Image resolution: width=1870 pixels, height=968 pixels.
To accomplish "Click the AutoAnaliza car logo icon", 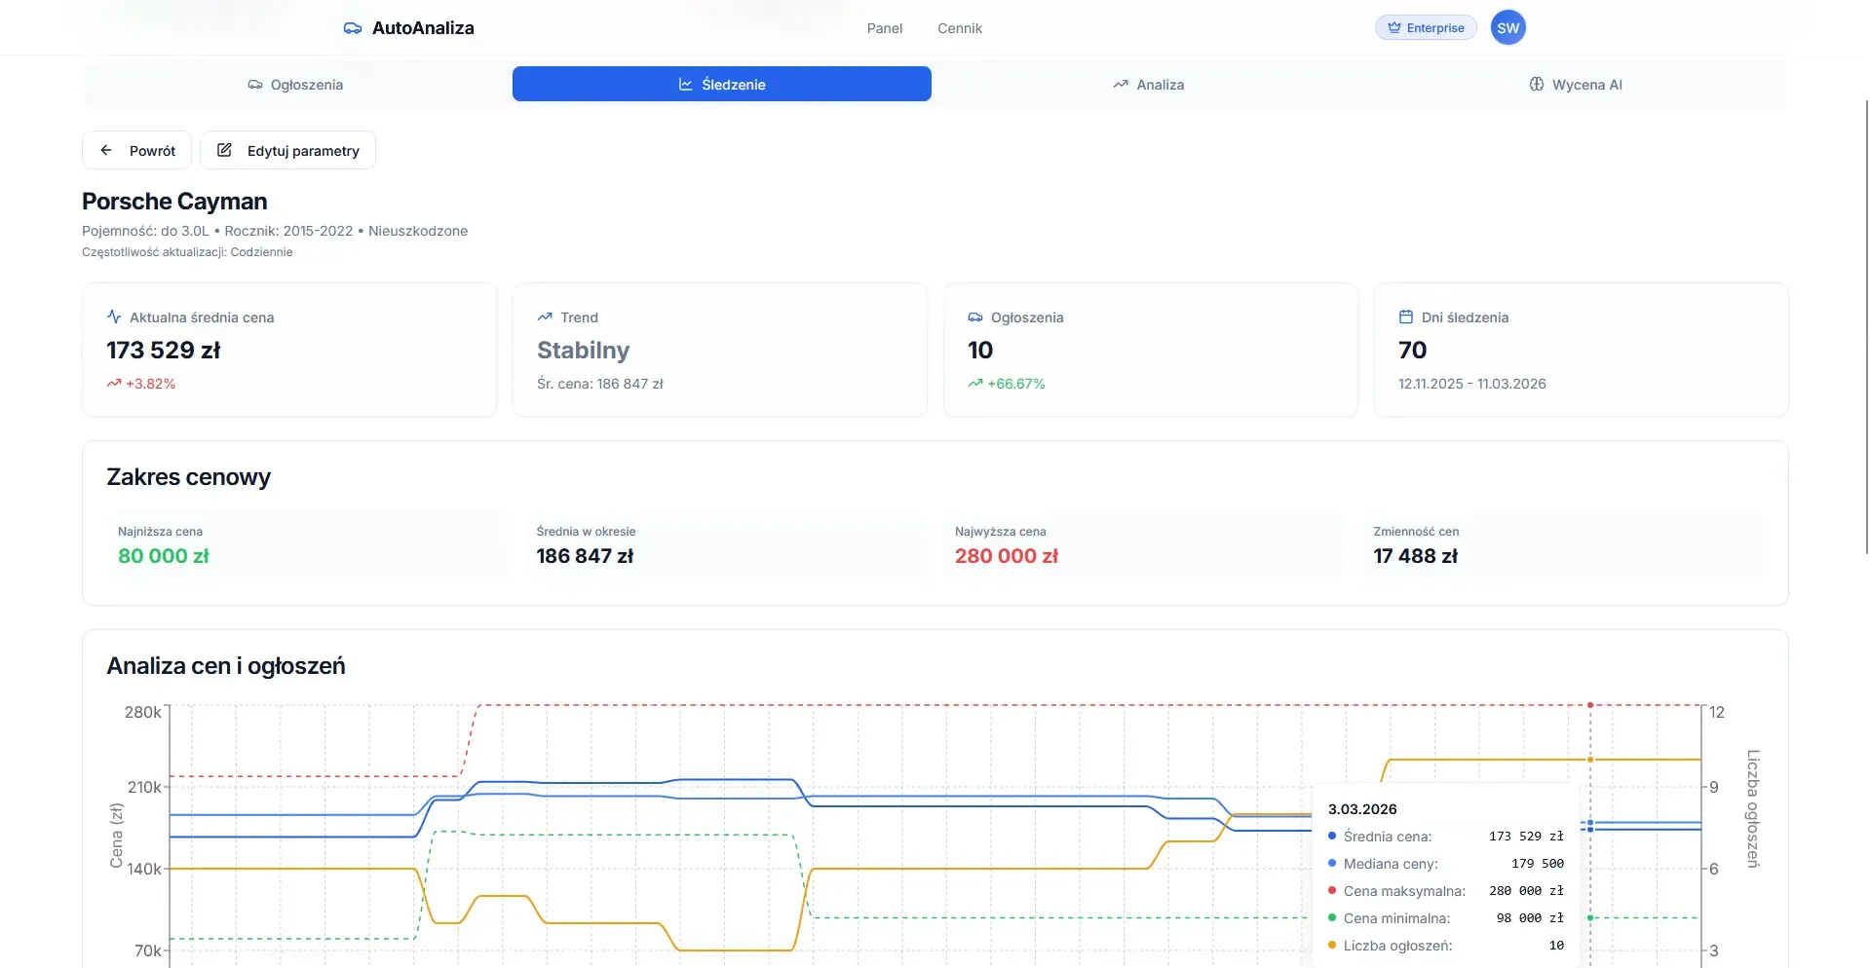I will point(353,28).
